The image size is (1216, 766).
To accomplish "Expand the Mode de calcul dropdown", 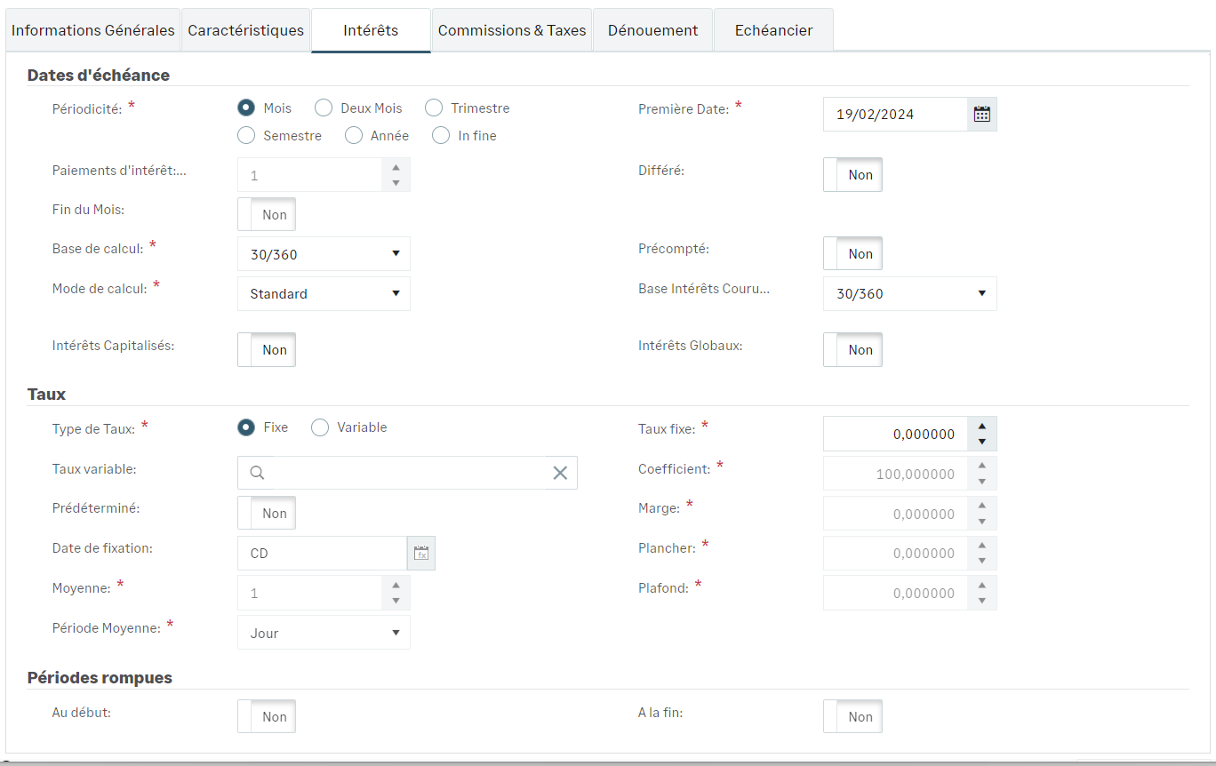I will click(324, 294).
